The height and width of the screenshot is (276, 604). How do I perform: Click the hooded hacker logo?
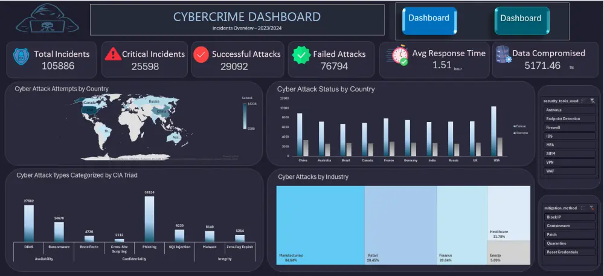coord(47,19)
